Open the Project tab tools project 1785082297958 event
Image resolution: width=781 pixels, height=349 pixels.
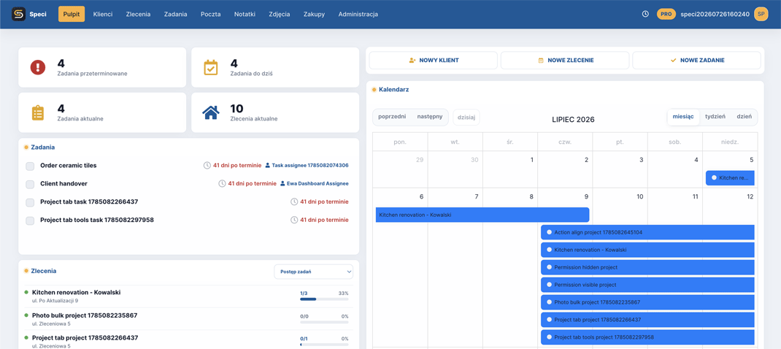coord(647,337)
